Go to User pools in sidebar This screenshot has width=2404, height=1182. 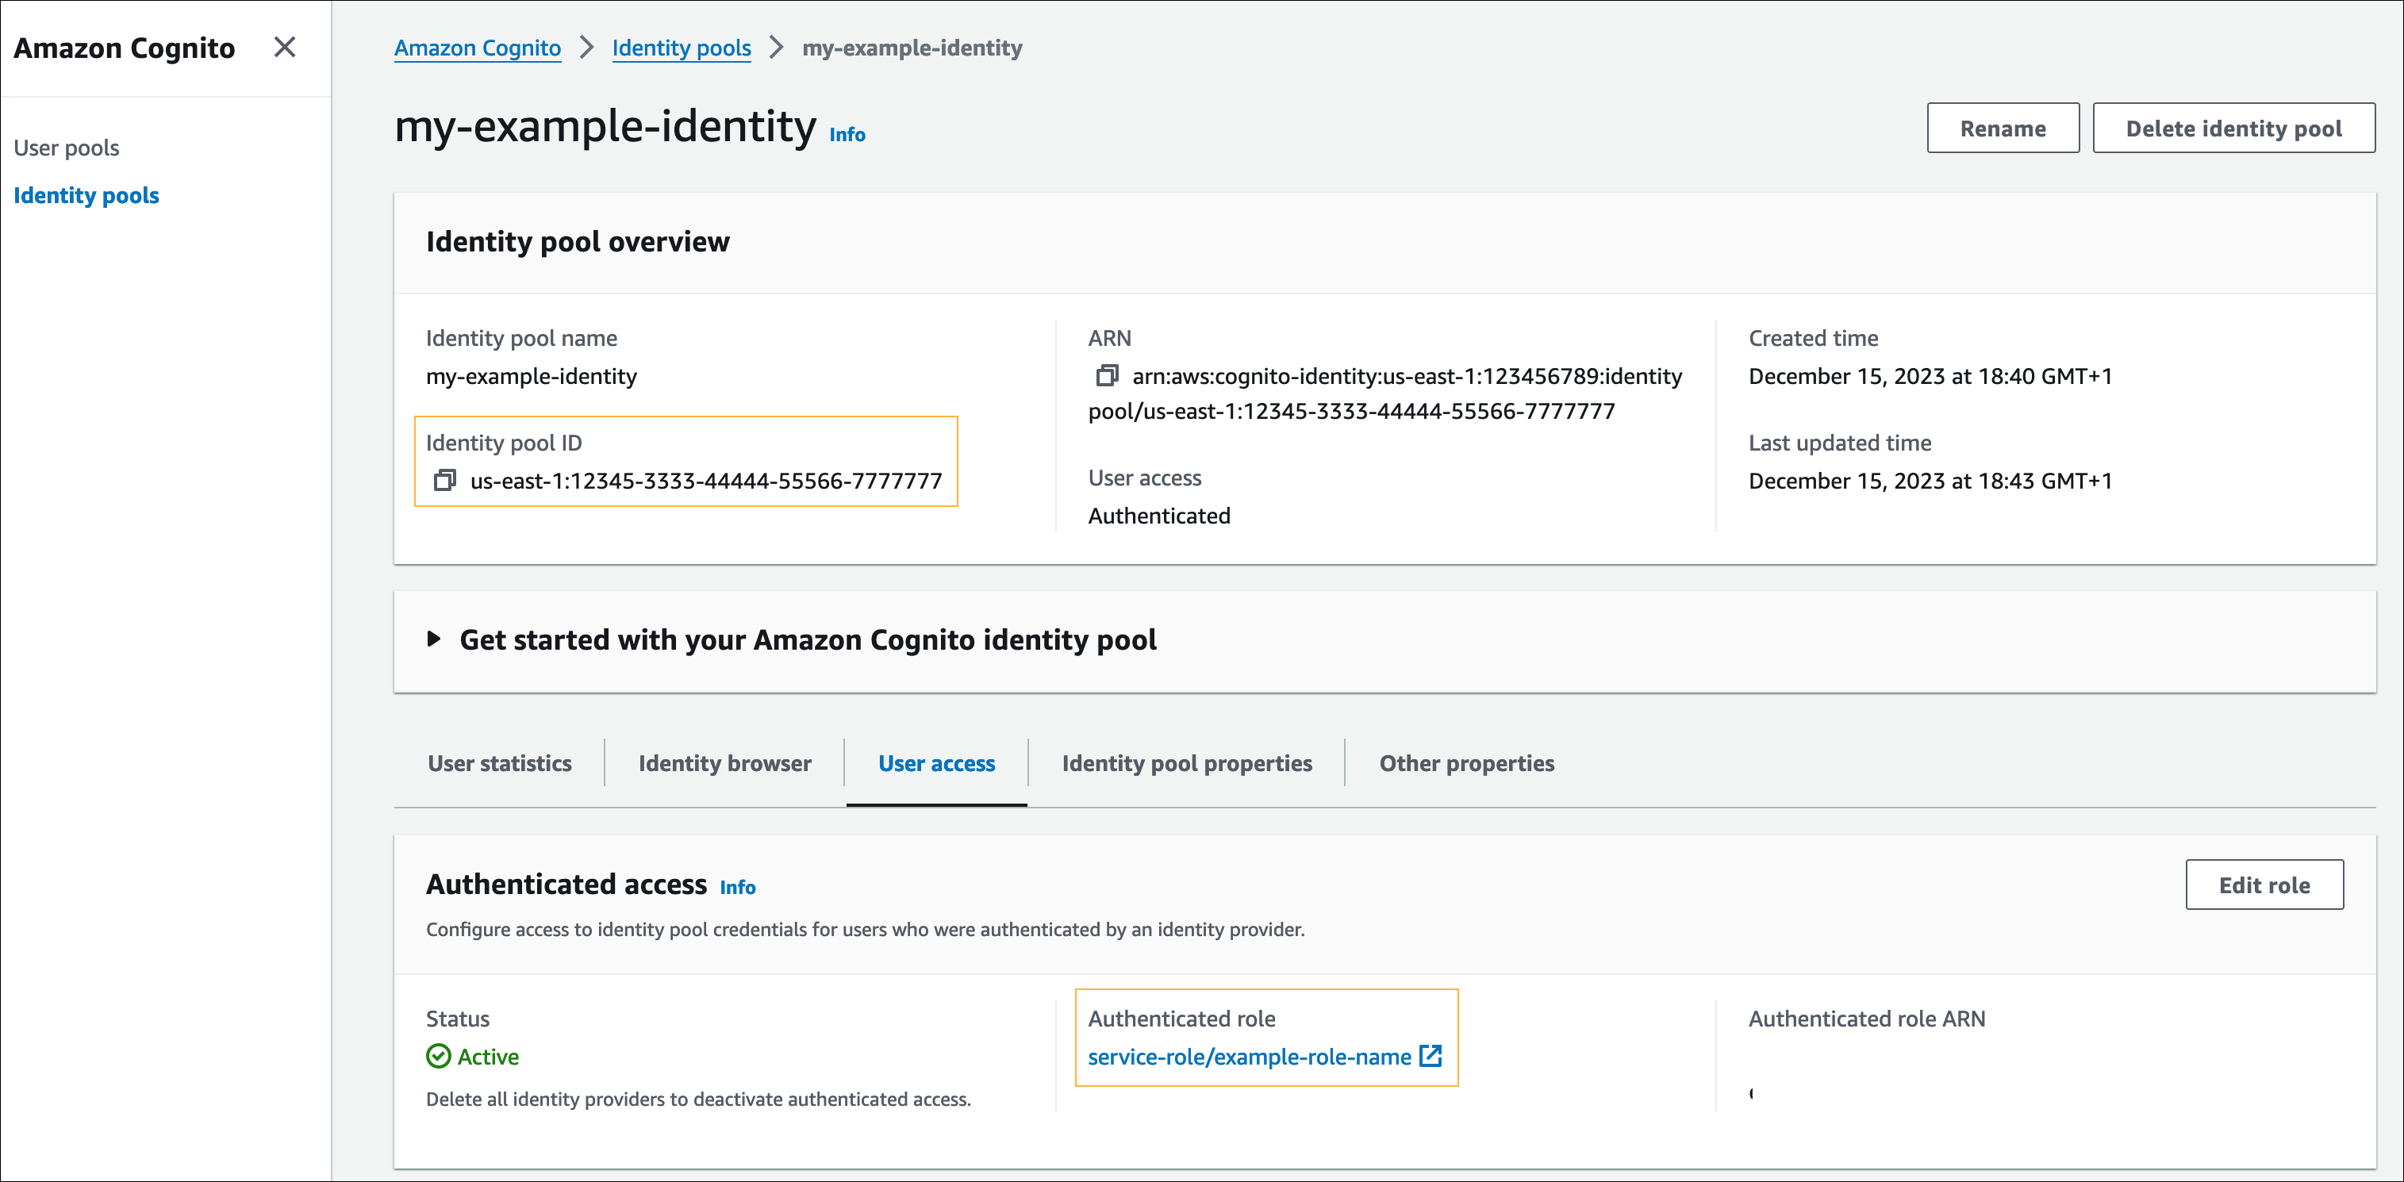tap(67, 148)
